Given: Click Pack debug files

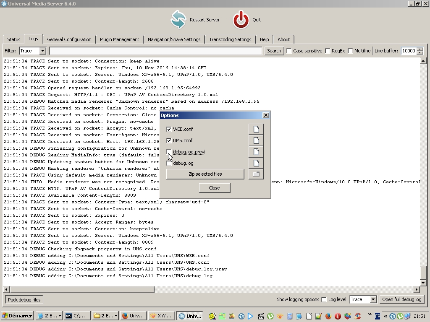Looking at the screenshot, I should tap(24, 299).
